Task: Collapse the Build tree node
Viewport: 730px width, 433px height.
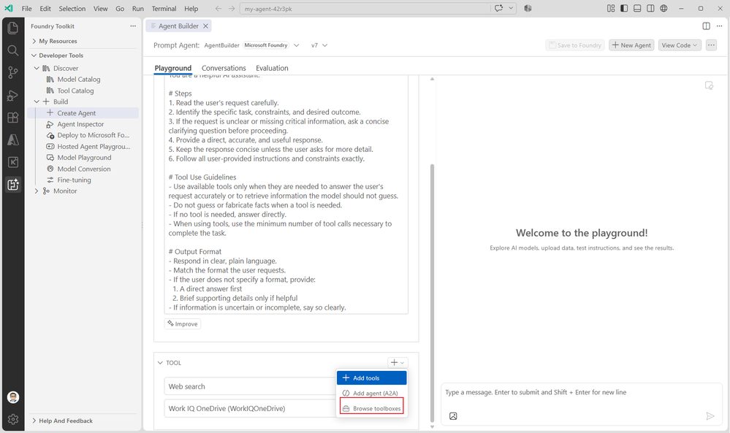Action: pos(37,101)
